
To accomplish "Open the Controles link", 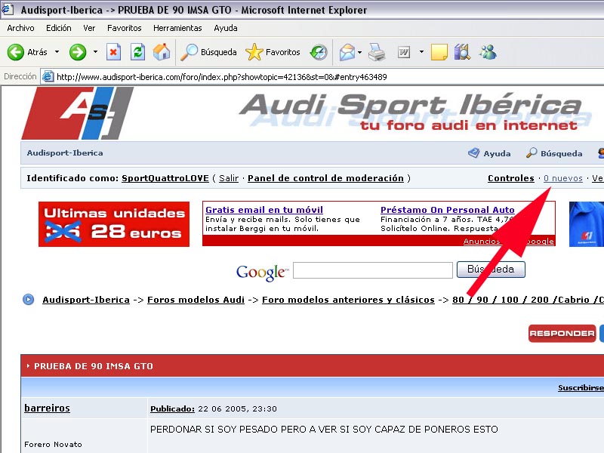I will tap(511, 178).
